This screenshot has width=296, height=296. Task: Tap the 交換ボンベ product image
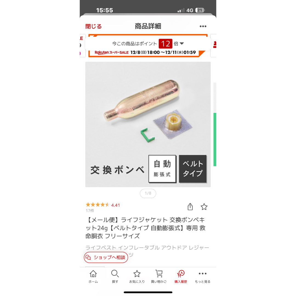pos(148,124)
